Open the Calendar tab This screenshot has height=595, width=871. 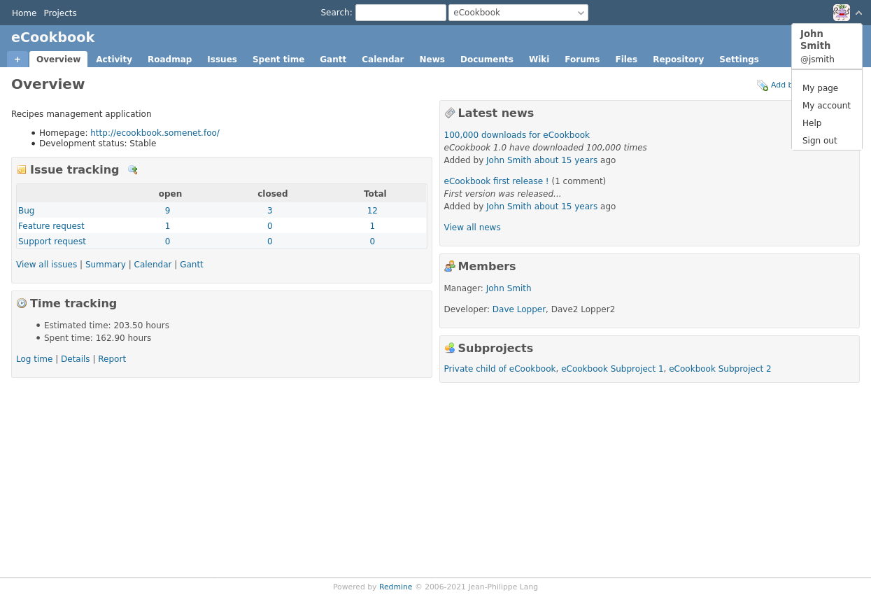[383, 59]
